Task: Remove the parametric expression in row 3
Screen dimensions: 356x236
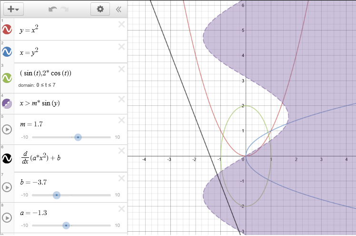Action: [121, 69]
